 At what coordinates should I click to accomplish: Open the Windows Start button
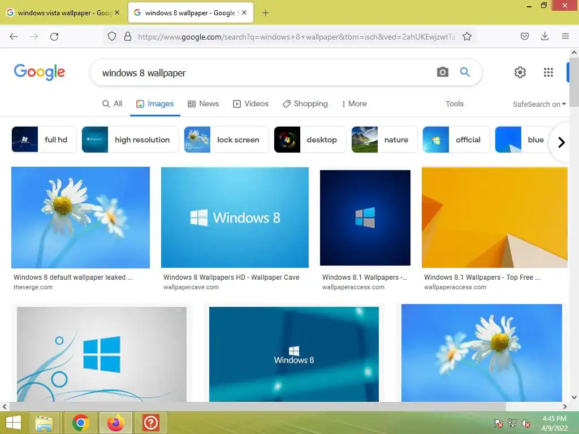click(x=14, y=423)
